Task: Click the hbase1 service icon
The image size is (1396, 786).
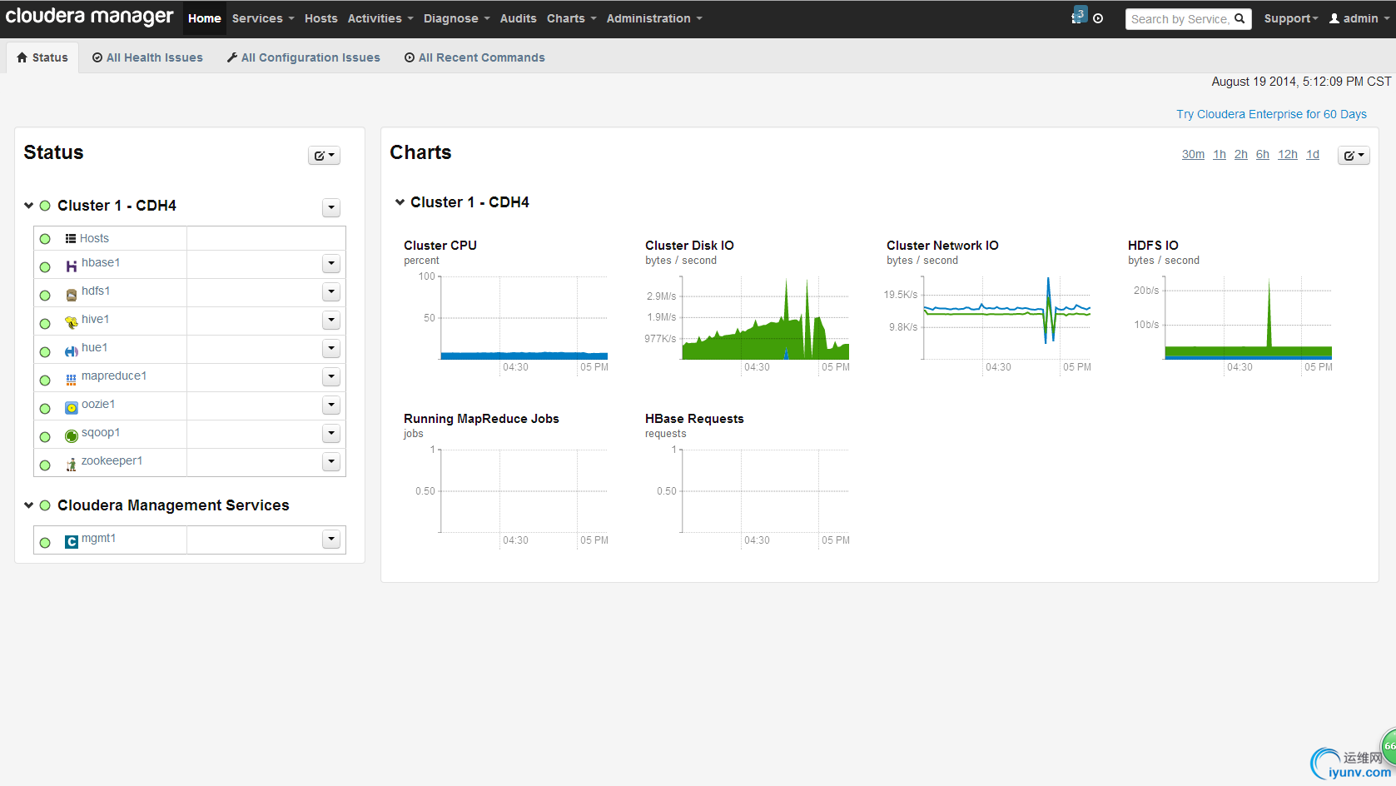Action: coord(71,266)
